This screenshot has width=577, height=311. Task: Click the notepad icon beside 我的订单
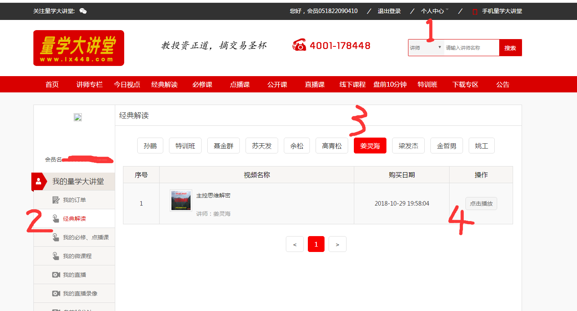pyautogui.click(x=56, y=200)
